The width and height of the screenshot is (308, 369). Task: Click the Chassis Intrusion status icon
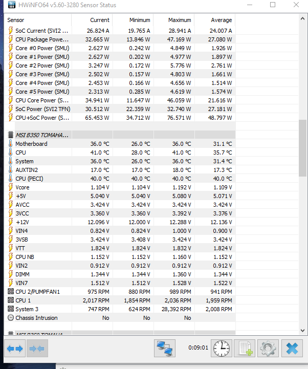(x=11, y=318)
